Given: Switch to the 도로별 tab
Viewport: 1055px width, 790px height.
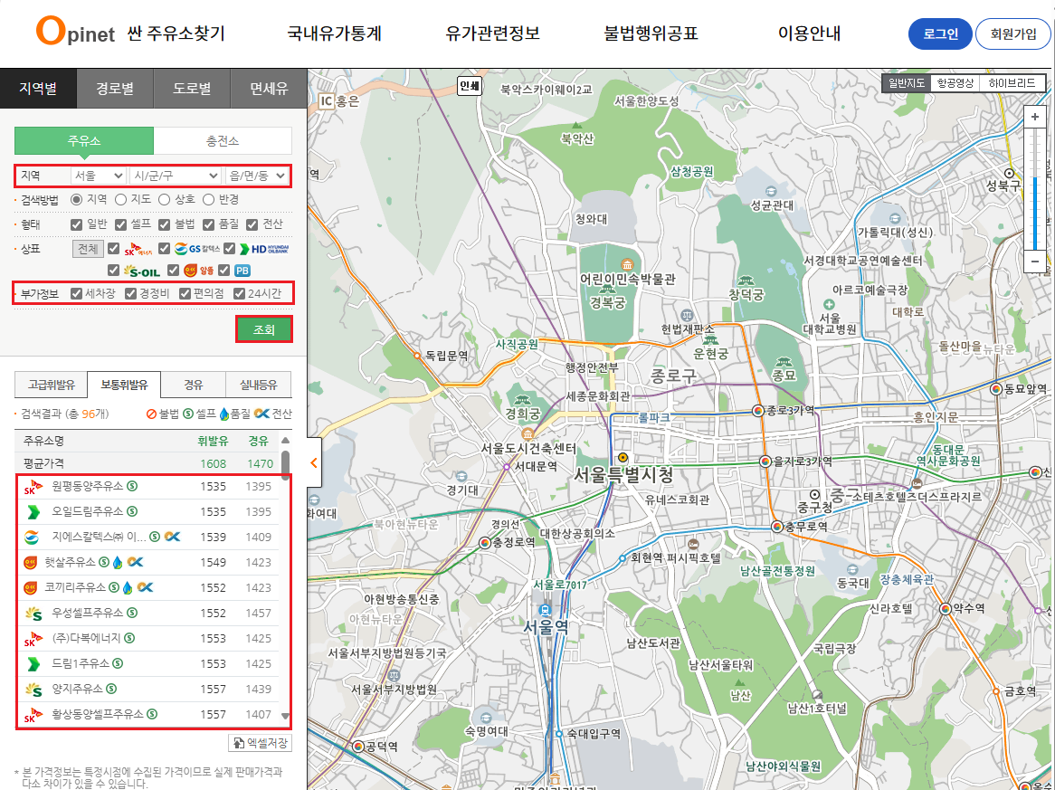Looking at the screenshot, I should [192, 88].
